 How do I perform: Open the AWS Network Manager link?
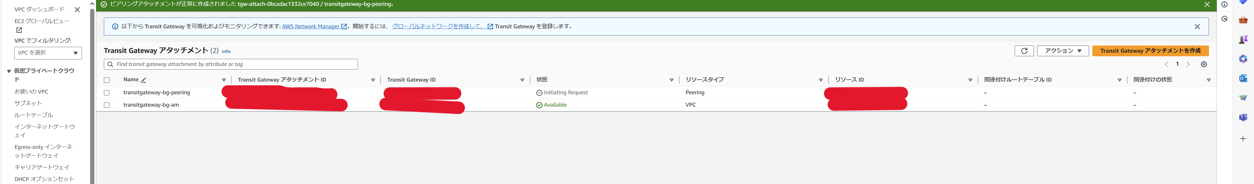pos(314,27)
